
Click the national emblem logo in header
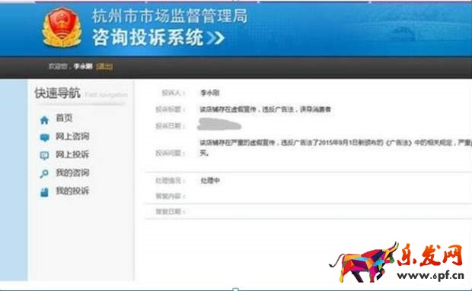[x=62, y=27]
